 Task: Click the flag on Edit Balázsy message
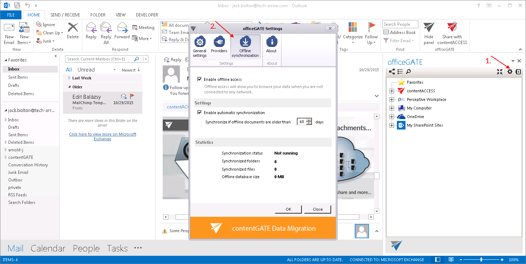132,96
